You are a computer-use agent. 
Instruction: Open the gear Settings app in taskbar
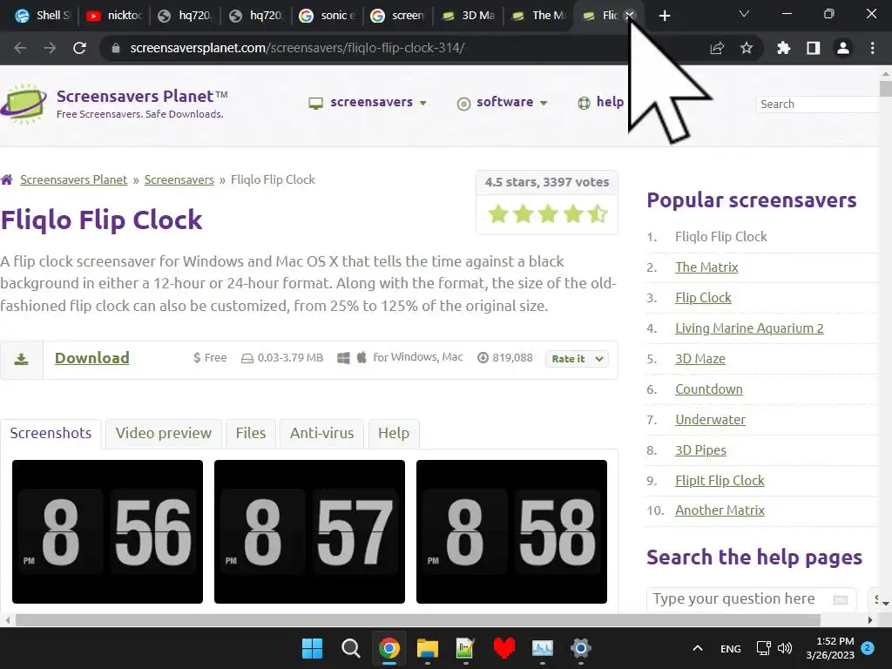tap(581, 648)
